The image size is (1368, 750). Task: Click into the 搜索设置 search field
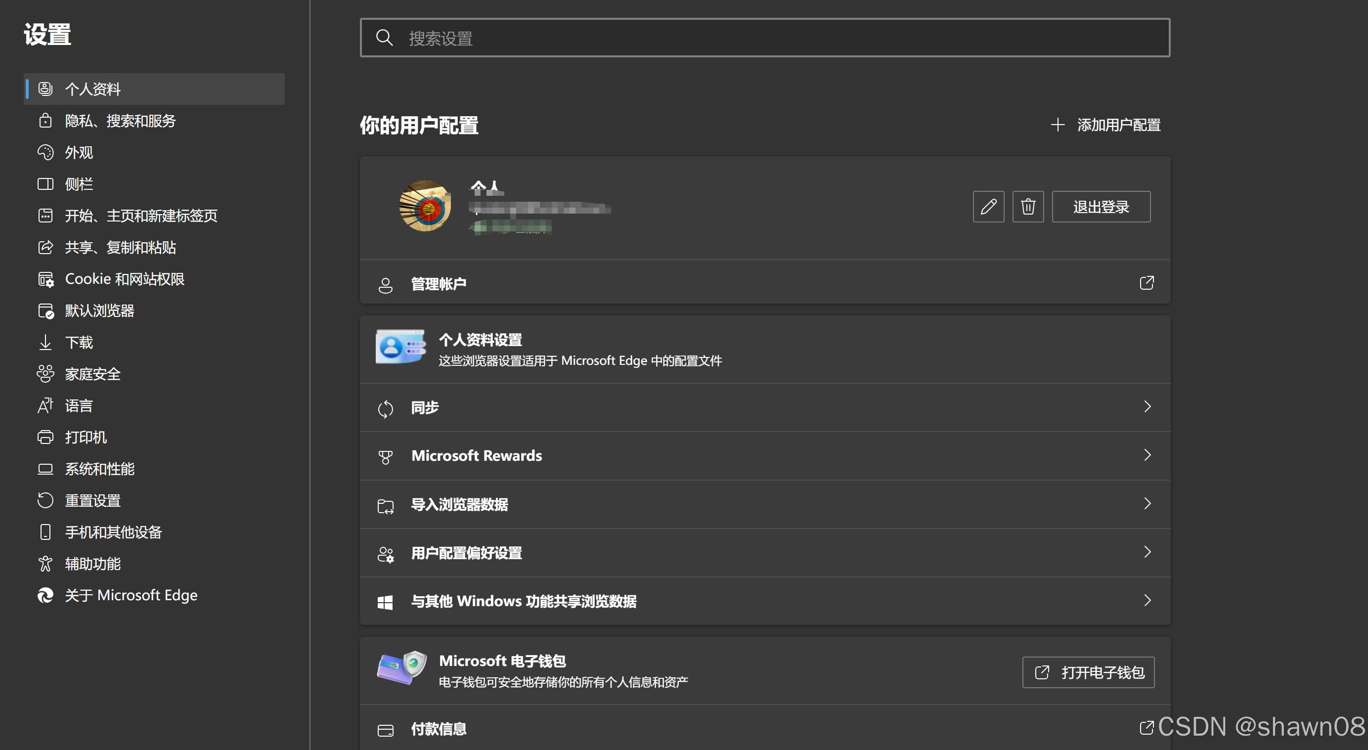click(x=765, y=38)
